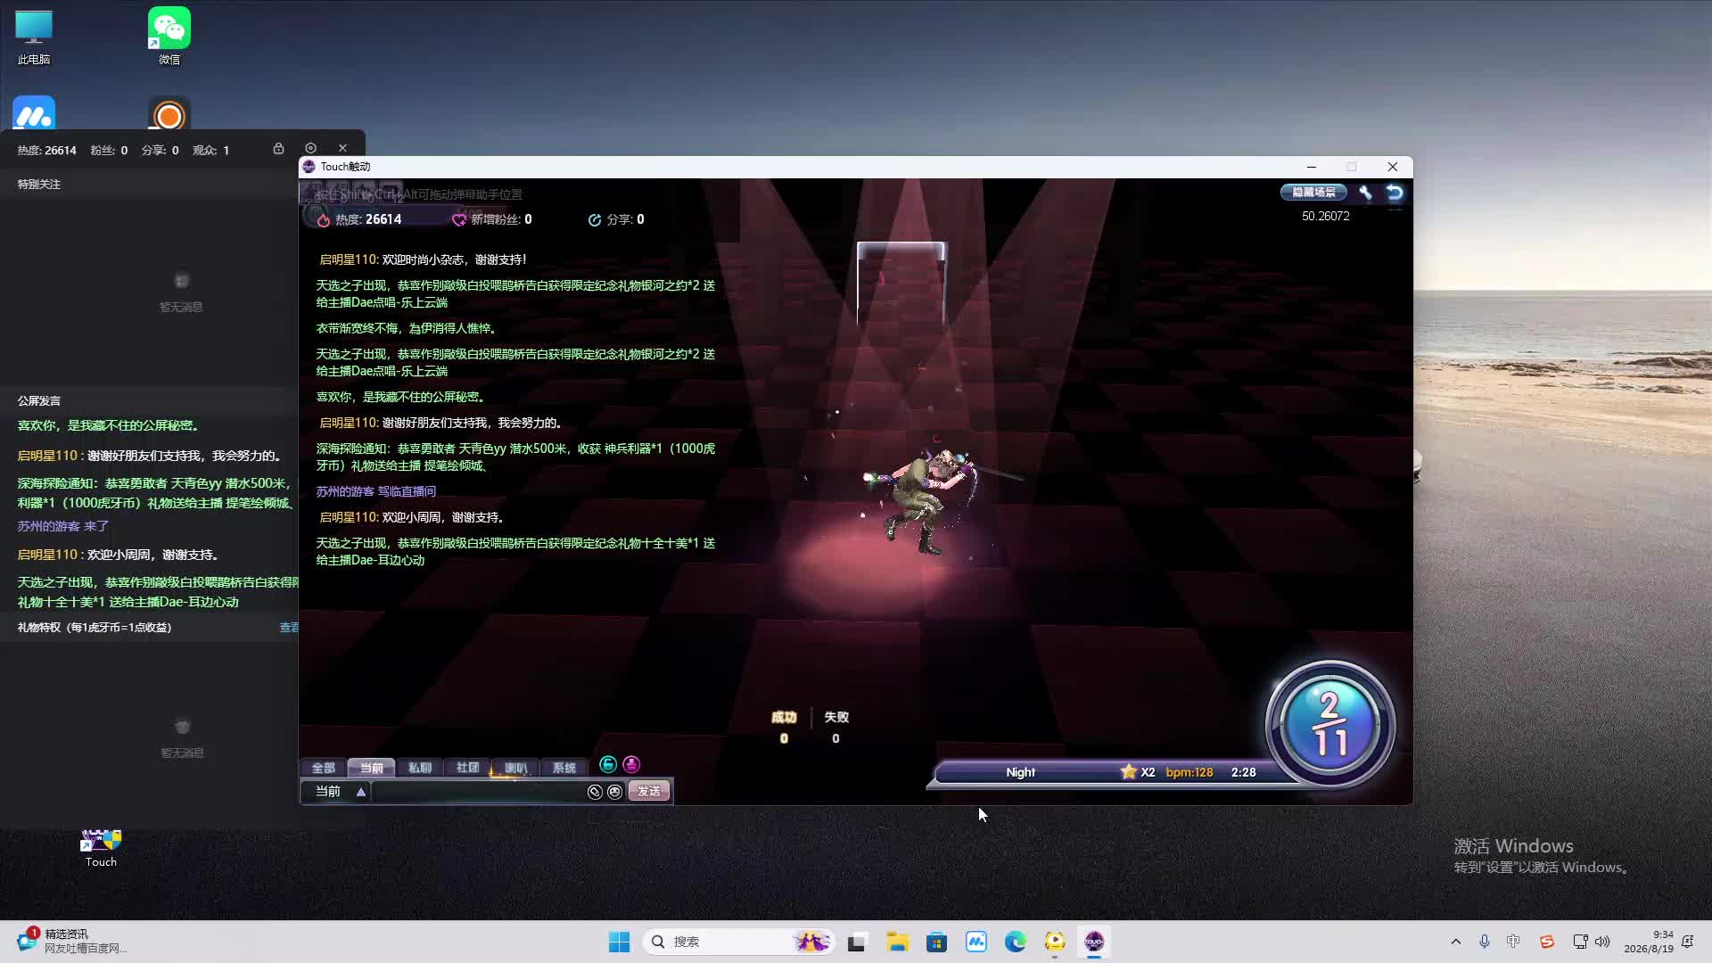Image resolution: width=1712 pixels, height=963 pixels.
Task: Click the round 2/11 combo counter dial
Action: click(1330, 724)
